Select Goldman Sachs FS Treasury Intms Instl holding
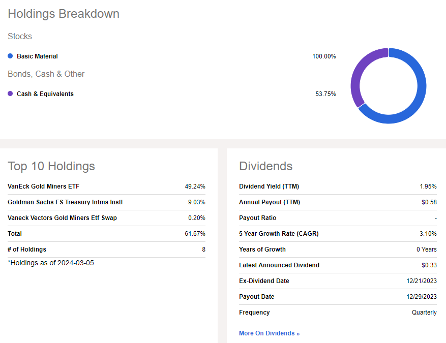446x343 pixels. click(65, 202)
